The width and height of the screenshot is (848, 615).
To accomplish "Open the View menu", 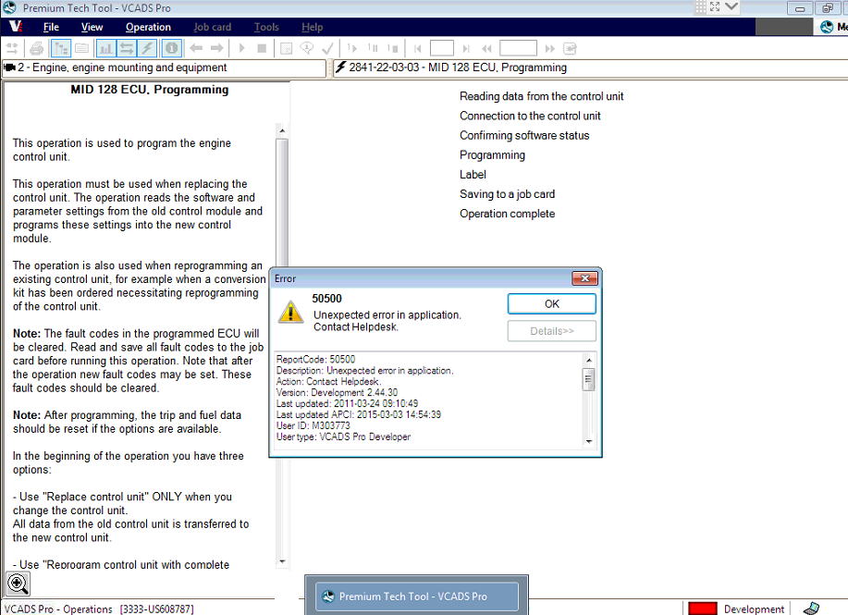I will 92,27.
